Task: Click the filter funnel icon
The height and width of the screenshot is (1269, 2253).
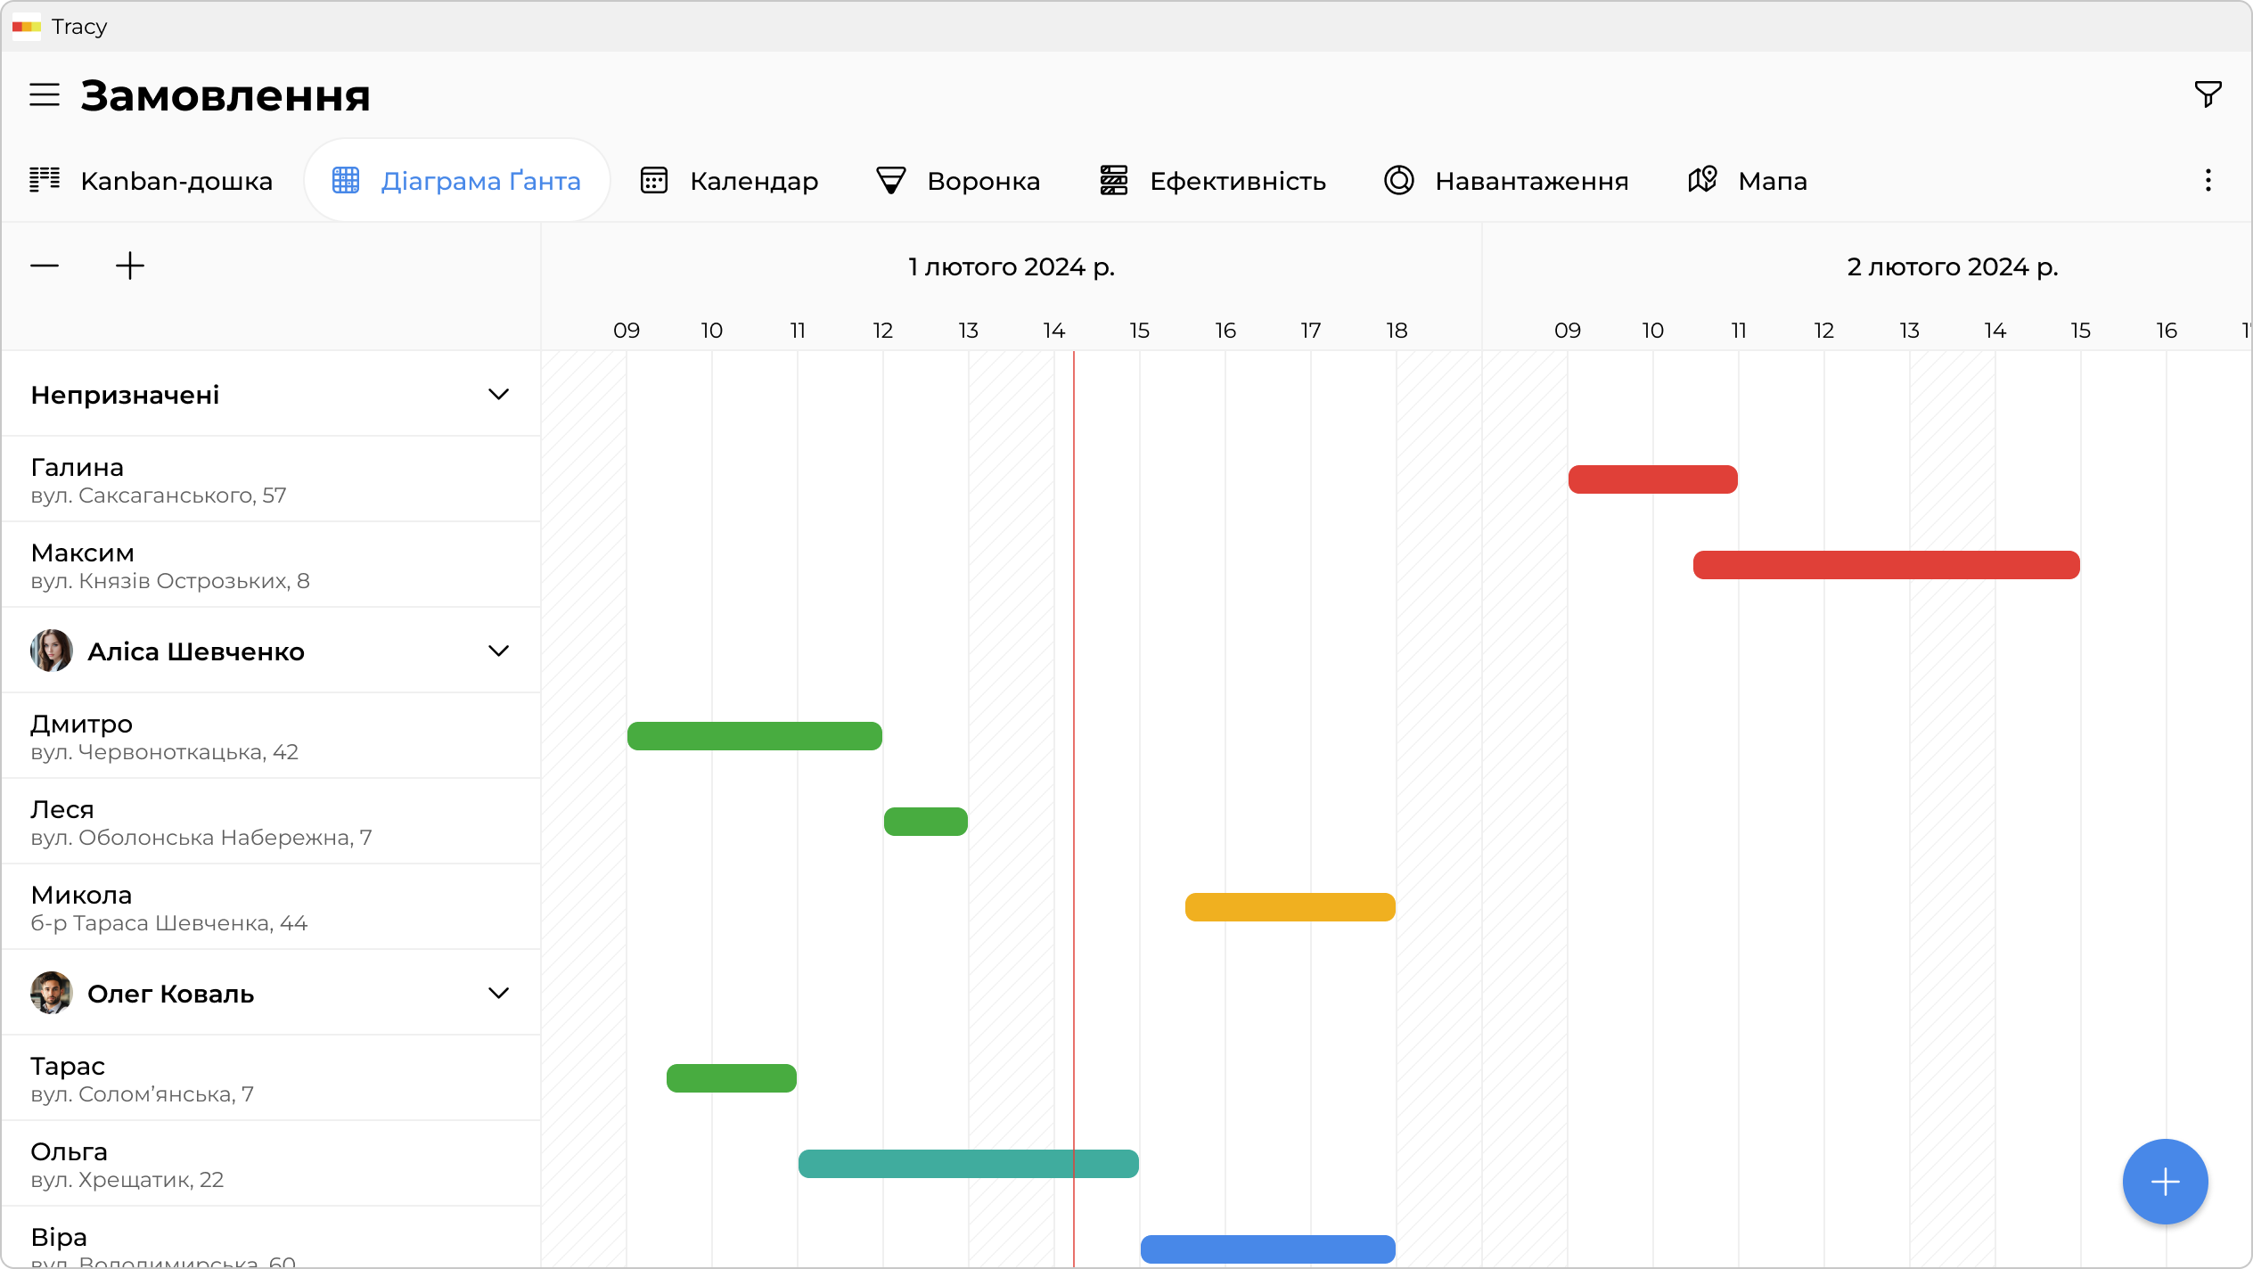Action: 2207,94
